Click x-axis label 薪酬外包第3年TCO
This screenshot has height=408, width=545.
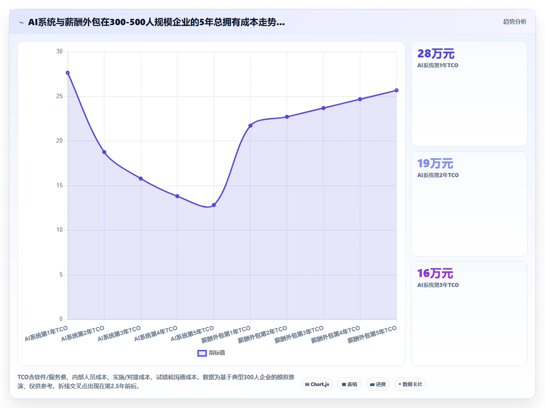coord(298,335)
